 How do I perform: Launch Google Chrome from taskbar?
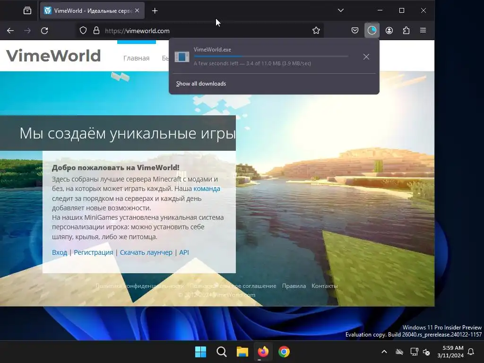pyautogui.click(x=284, y=352)
